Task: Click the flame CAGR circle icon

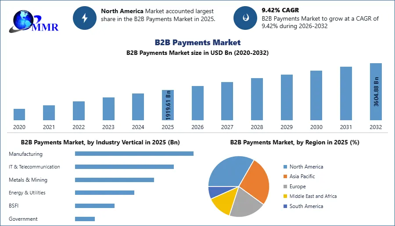Action: 245,18
